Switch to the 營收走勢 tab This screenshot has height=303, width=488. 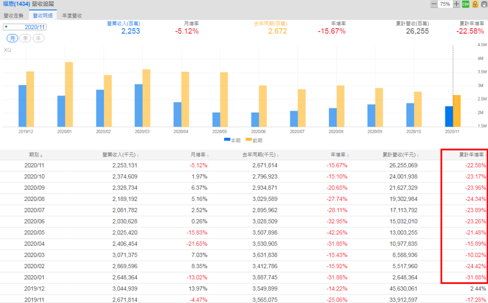click(14, 16)
